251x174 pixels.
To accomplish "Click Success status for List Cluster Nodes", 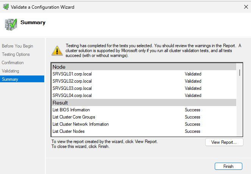I will [192, 131].
